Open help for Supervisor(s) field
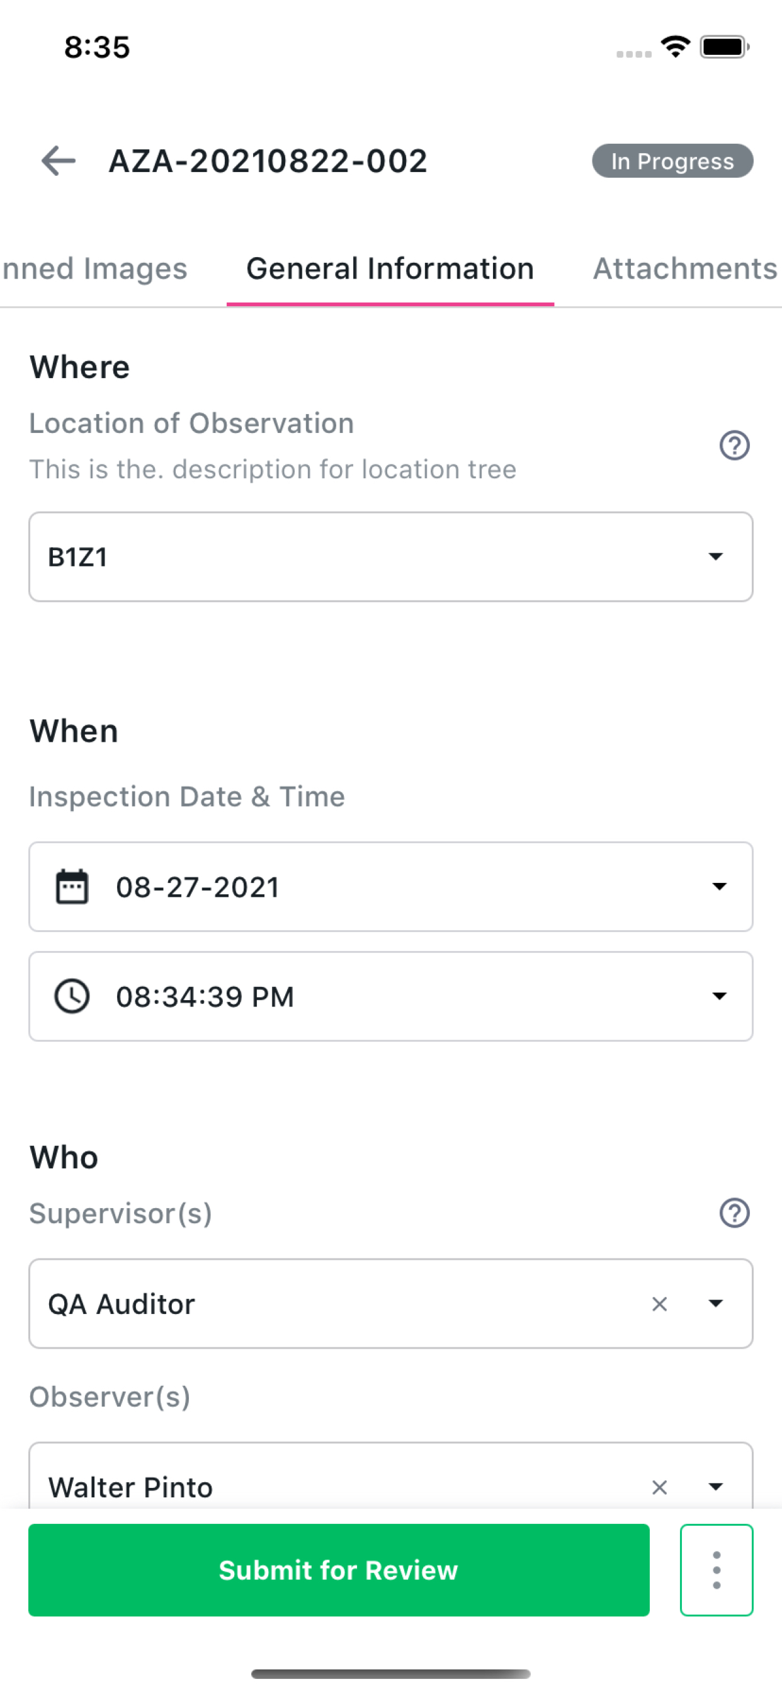Screen dimensions: 782x1694 [x=734, y=1213]
